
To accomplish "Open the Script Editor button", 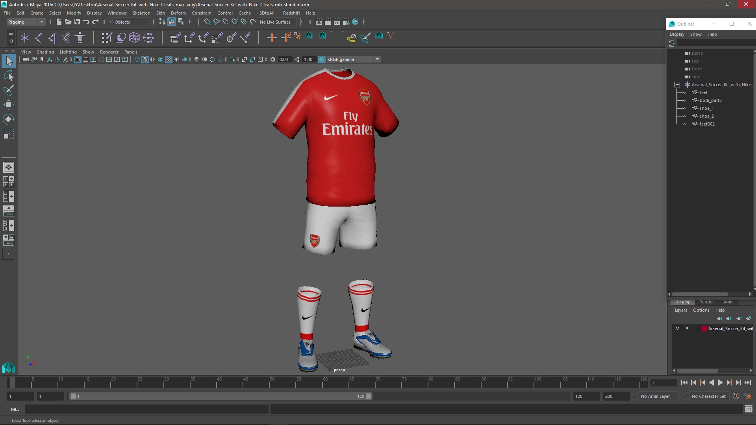I will (749, 409).
